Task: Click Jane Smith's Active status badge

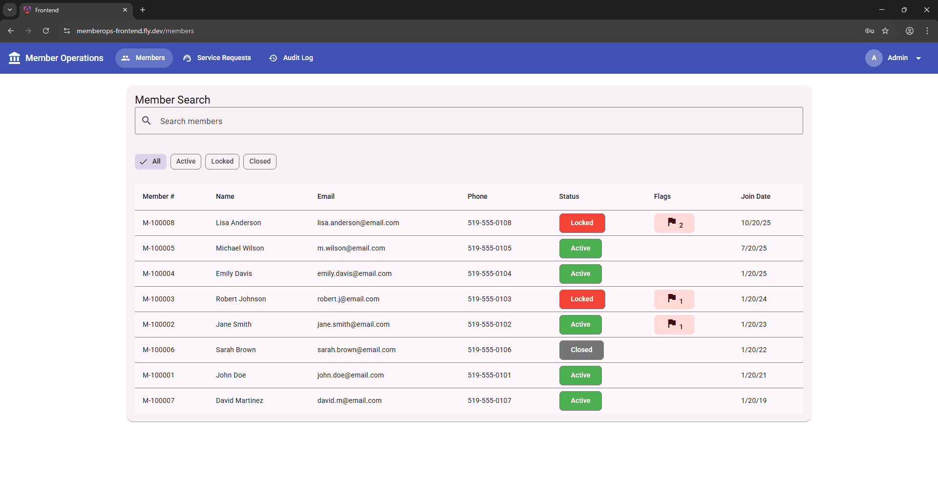Action: click(580, 324)
